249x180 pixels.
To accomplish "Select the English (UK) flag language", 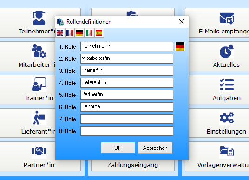I will coord(60,33).
